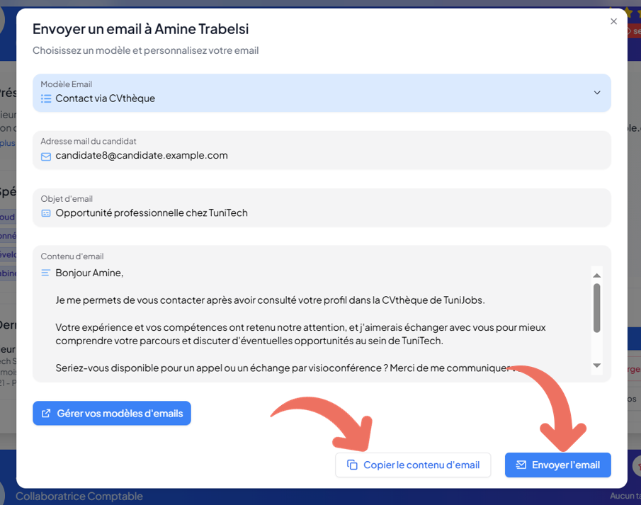Click the email content scrollbar up arrow
The image size is (641, 505).
[x=596, y=275]
